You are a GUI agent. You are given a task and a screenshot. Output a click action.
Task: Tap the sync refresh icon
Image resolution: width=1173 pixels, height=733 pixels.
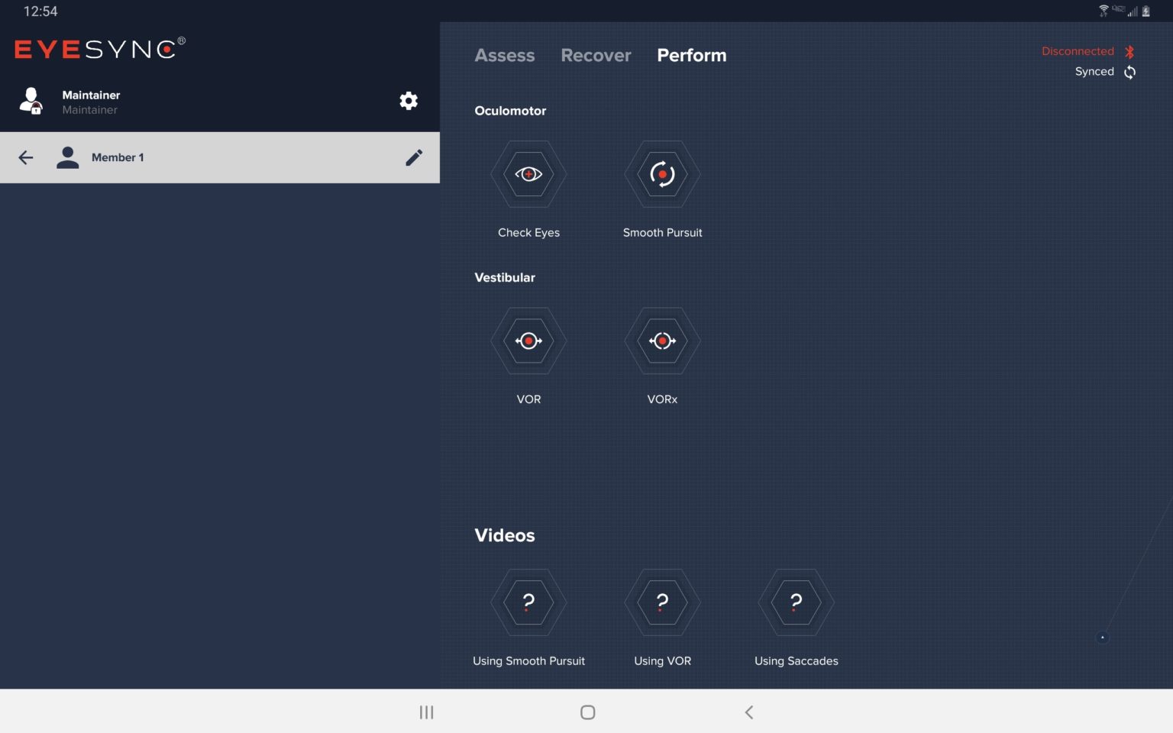[1129, 72]
